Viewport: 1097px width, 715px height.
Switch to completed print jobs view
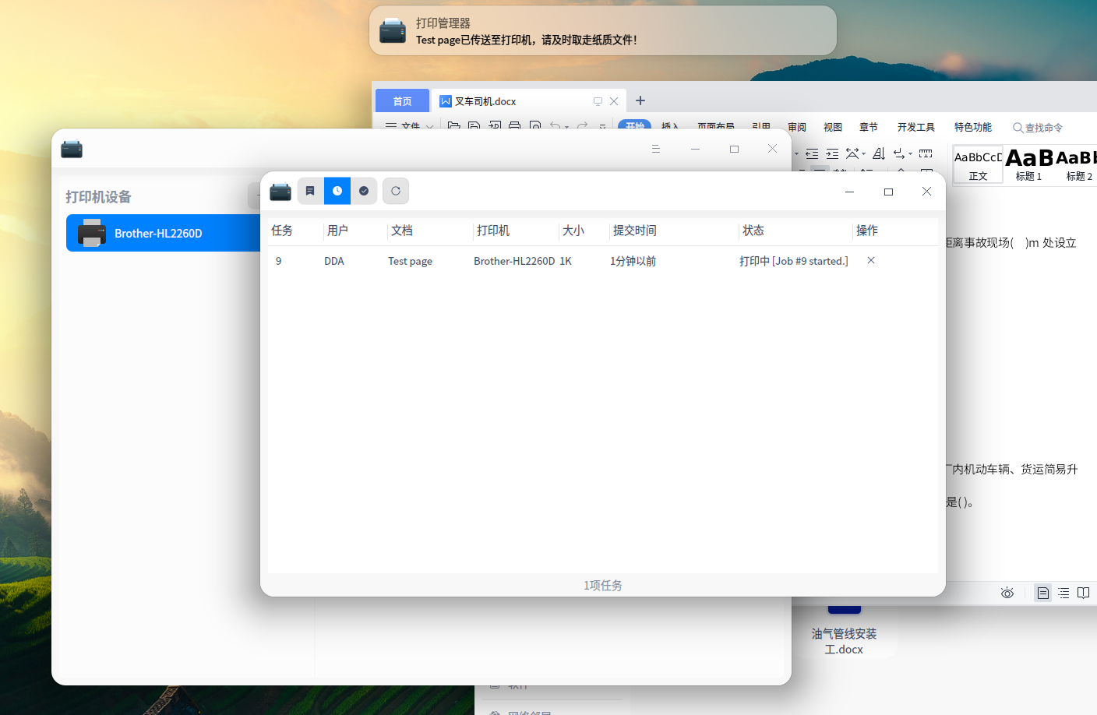[365, 191]
